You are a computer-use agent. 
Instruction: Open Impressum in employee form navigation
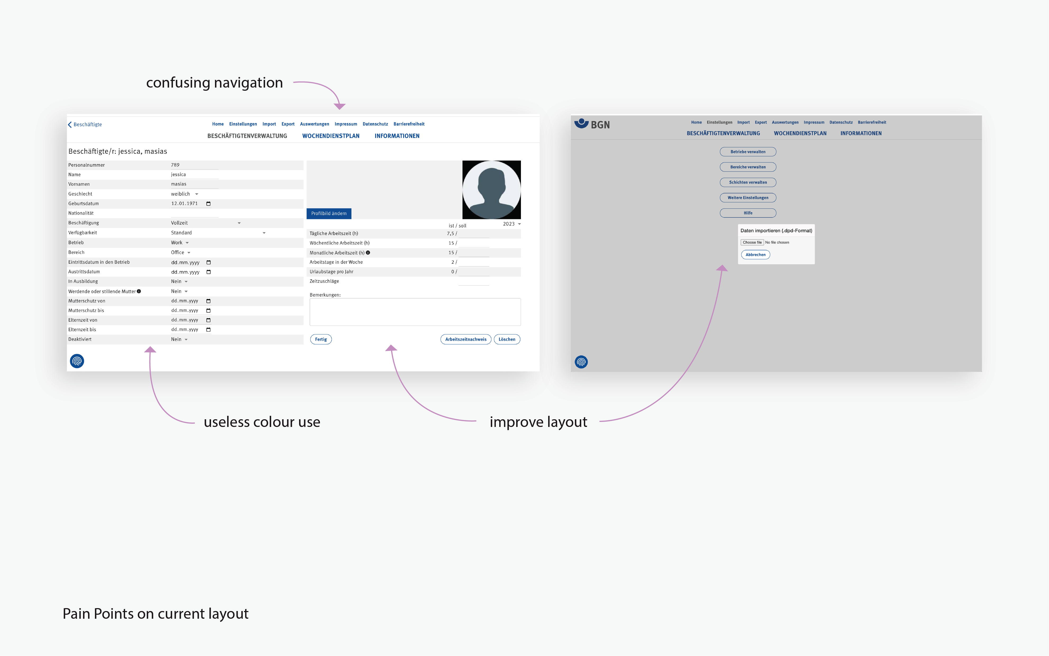tap(346, 124)
